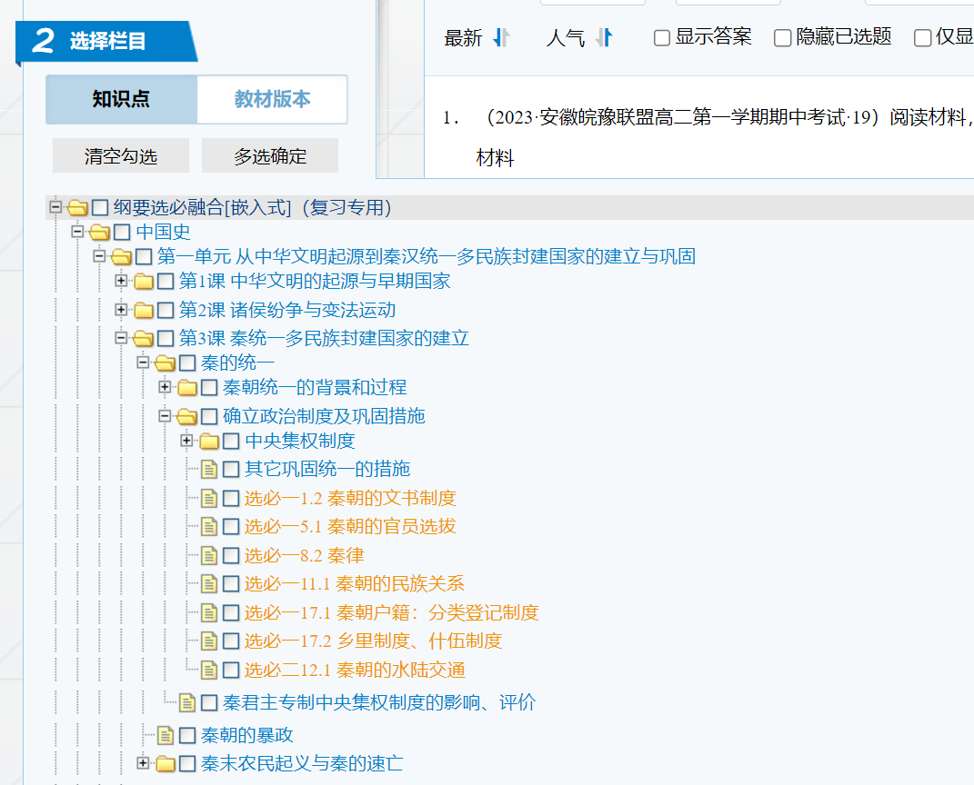
Task: Enable the 显示答案 checkbox
Action: coord(662,38)
